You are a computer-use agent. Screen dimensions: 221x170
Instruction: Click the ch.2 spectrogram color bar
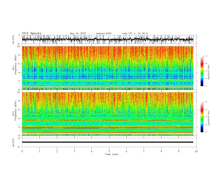click(x=202, y=117)
